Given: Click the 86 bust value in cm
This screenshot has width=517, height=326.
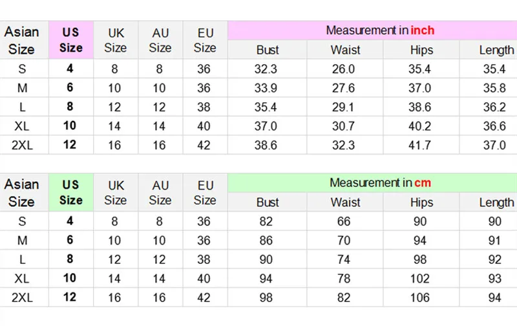Looking at the screenshot, I should (267, 241).
